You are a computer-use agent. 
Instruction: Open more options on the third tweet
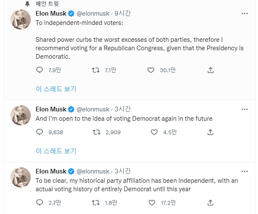pyautogui.click(x=245, y=171)
